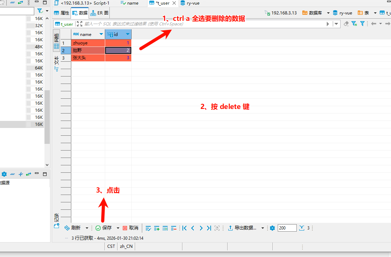Open the back history dropdown arrow

380,24
